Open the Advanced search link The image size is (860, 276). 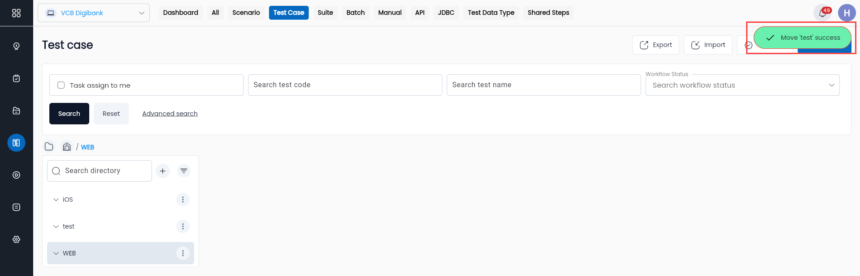(170, 114)
